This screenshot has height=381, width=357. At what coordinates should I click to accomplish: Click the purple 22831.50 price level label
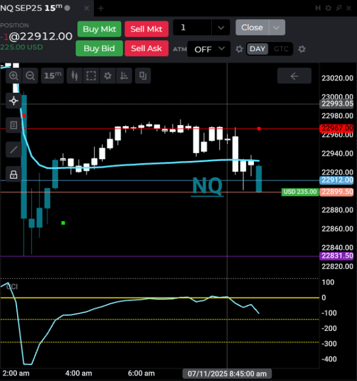tap(337, 256)
